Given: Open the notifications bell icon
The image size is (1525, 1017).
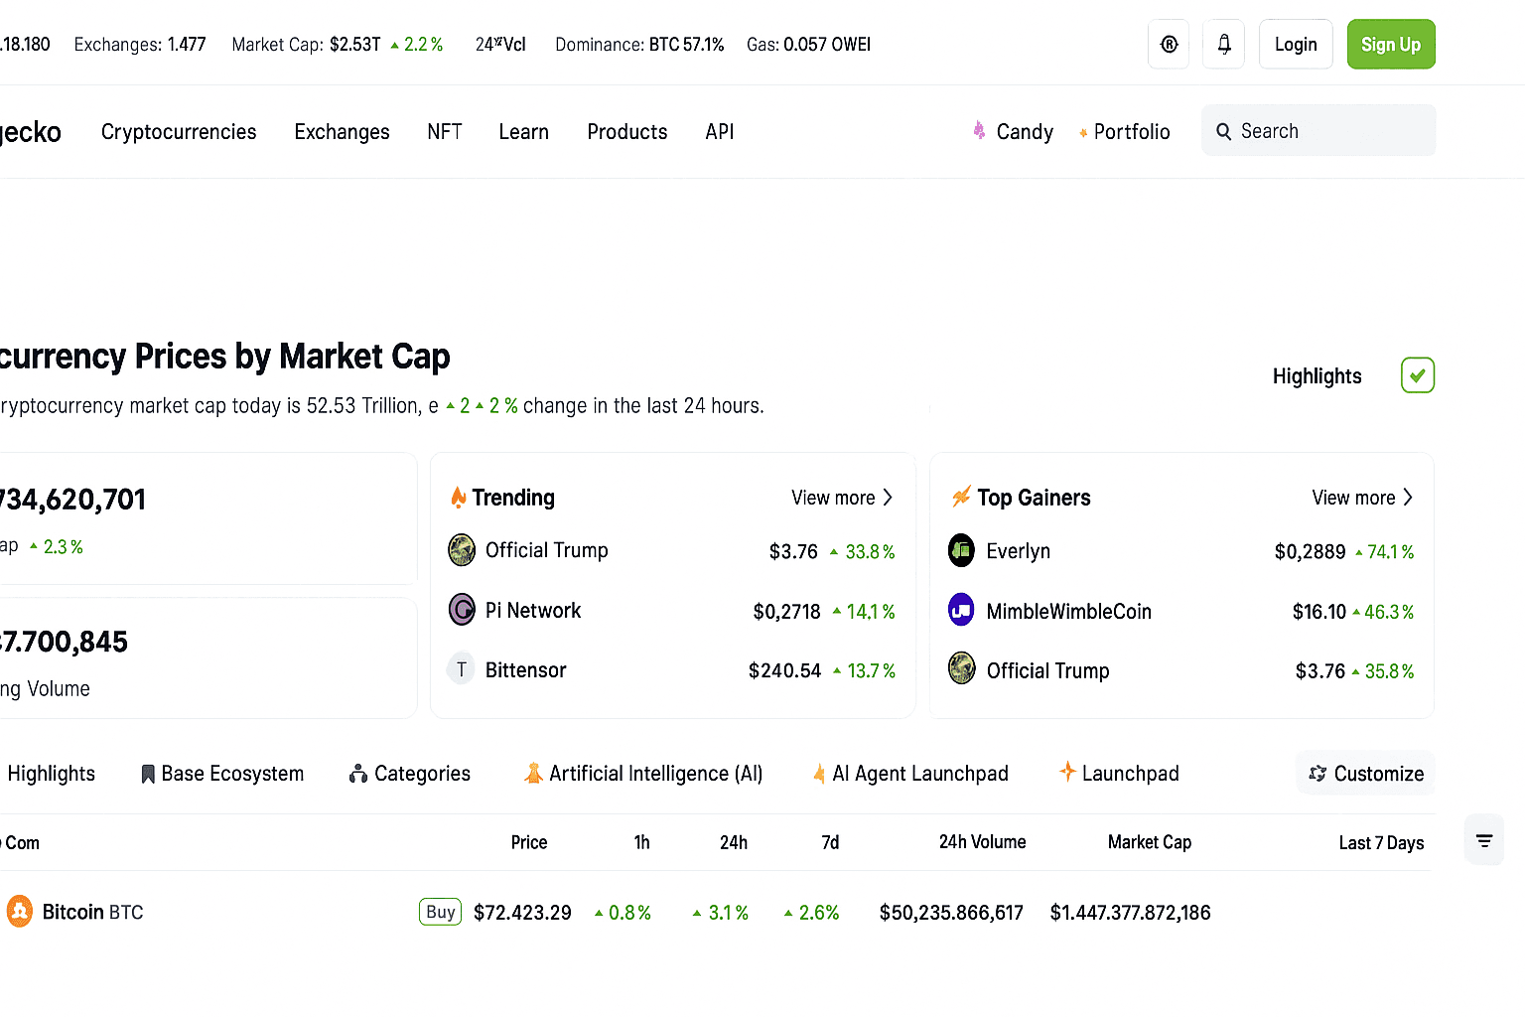Looking at the screenshot, I should click(1223, 44).
